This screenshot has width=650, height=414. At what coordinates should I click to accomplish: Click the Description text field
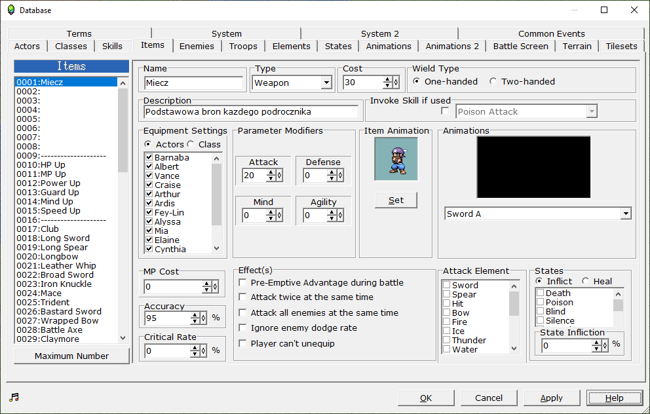coord(251,112)
